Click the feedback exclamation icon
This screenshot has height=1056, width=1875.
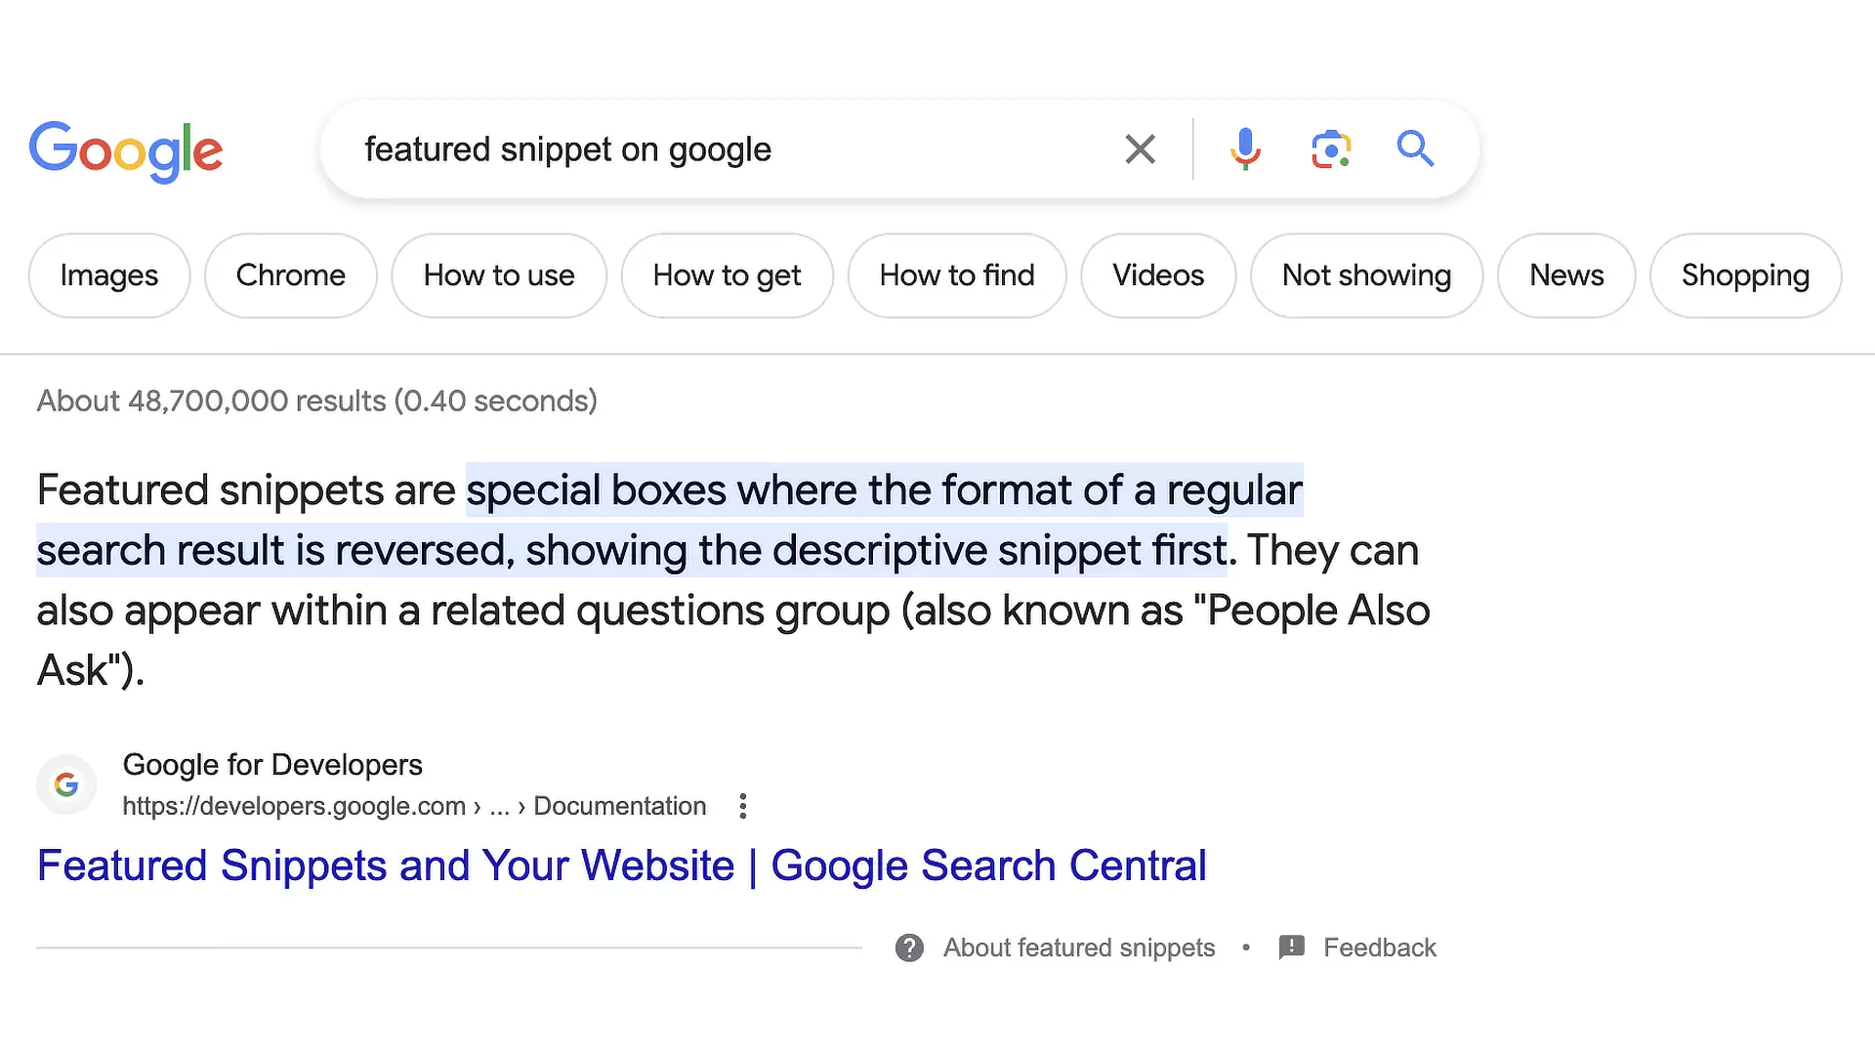[1290, 947]
